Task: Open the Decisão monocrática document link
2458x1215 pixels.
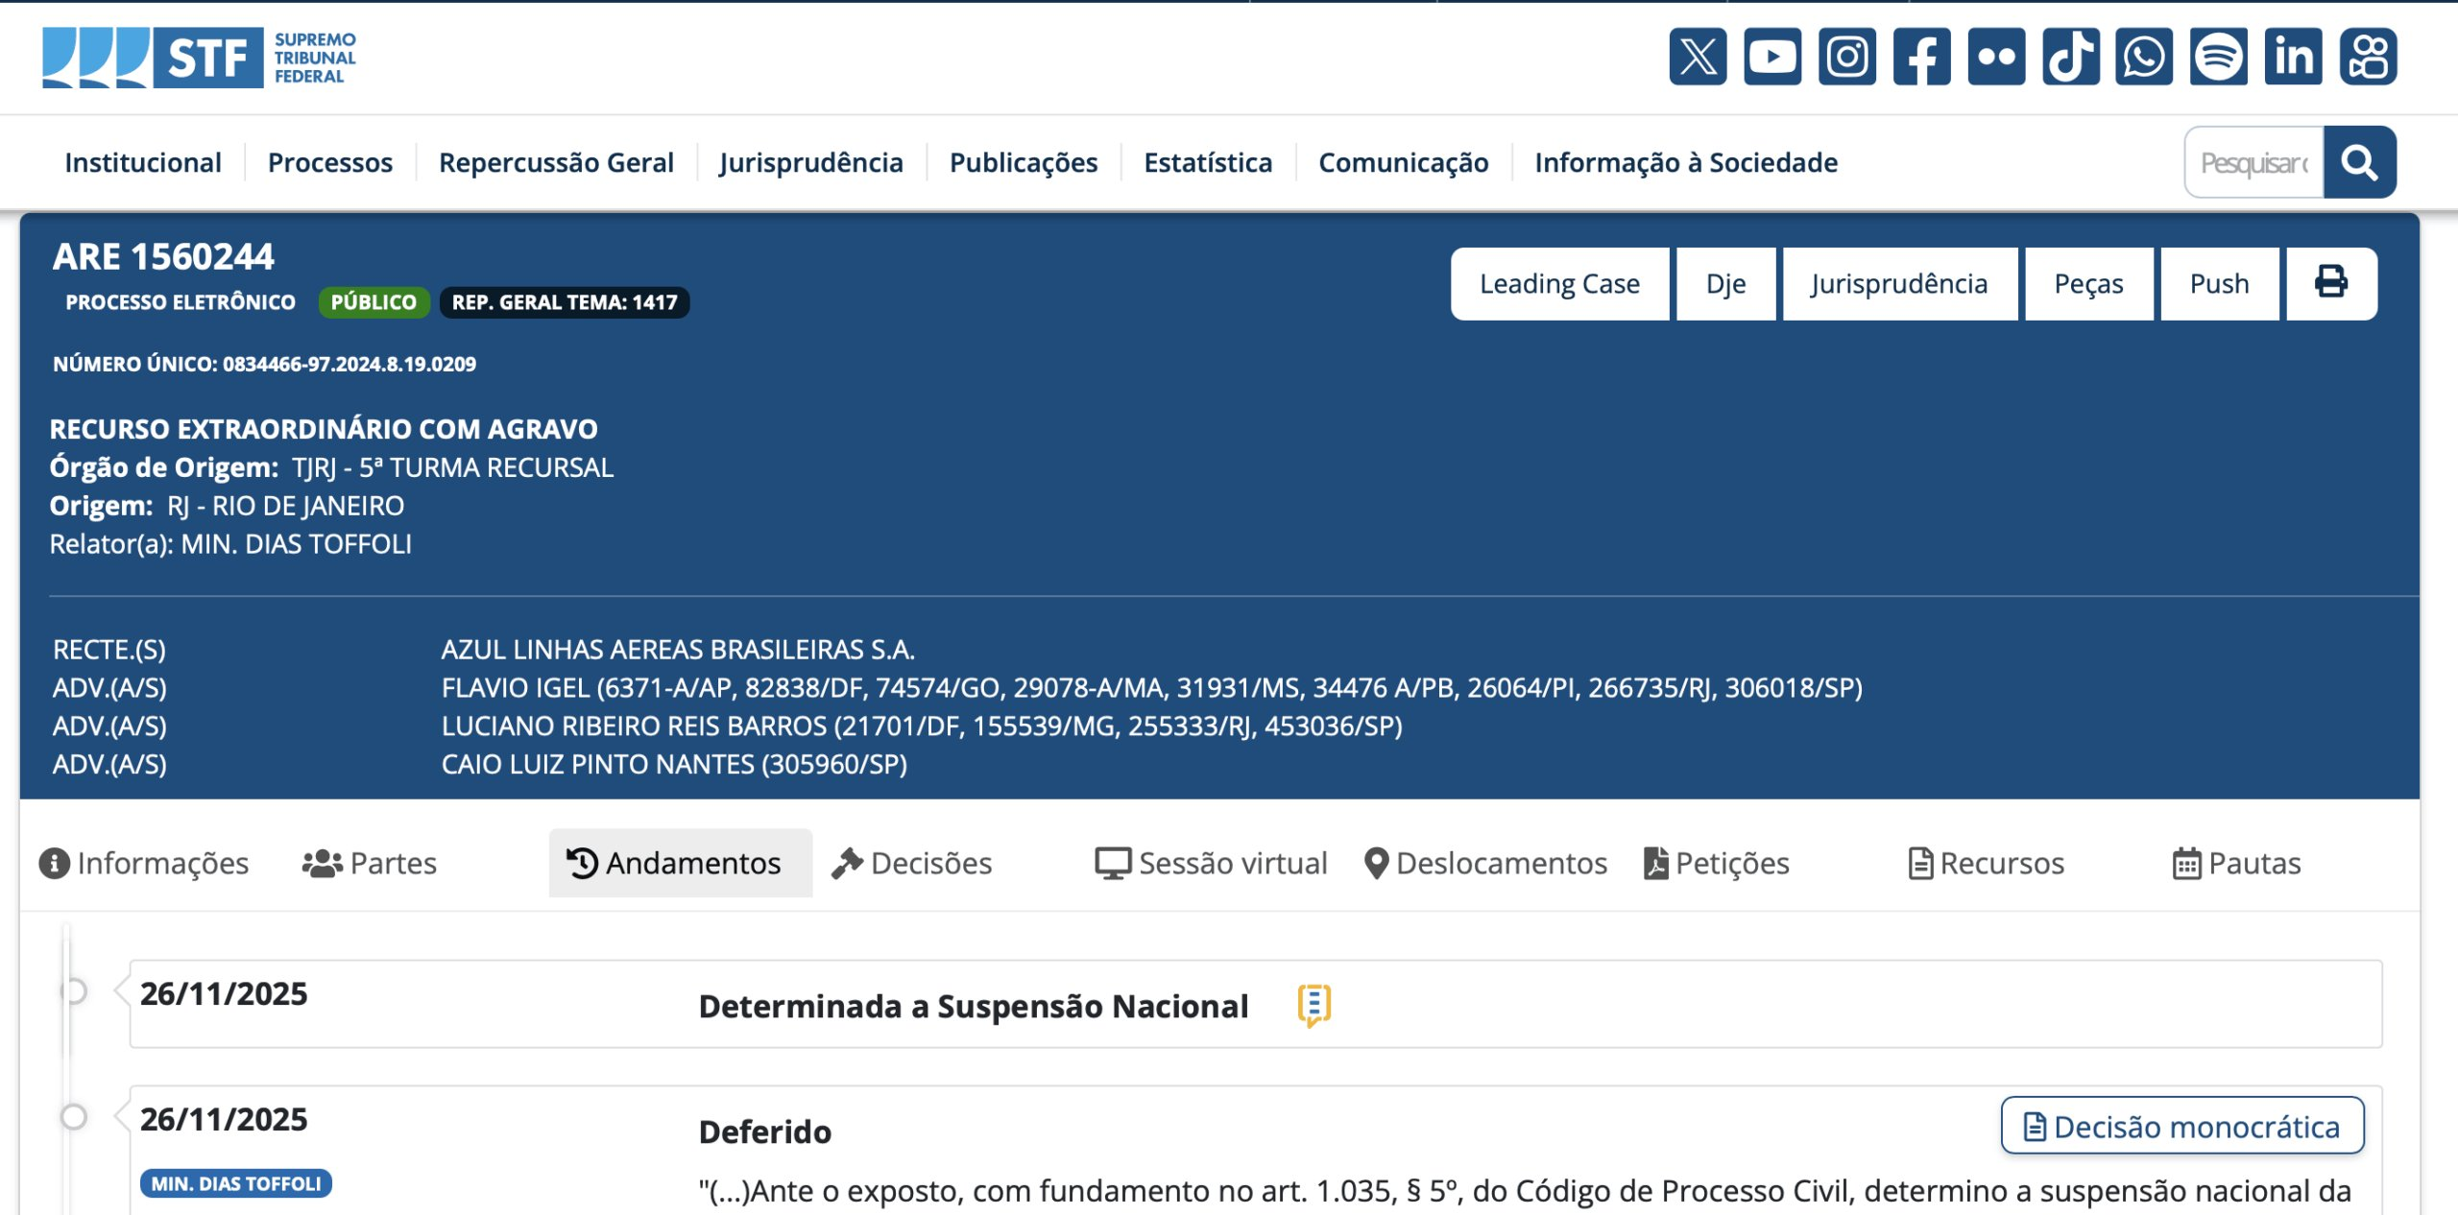Action: (x=2182, y=1126)
